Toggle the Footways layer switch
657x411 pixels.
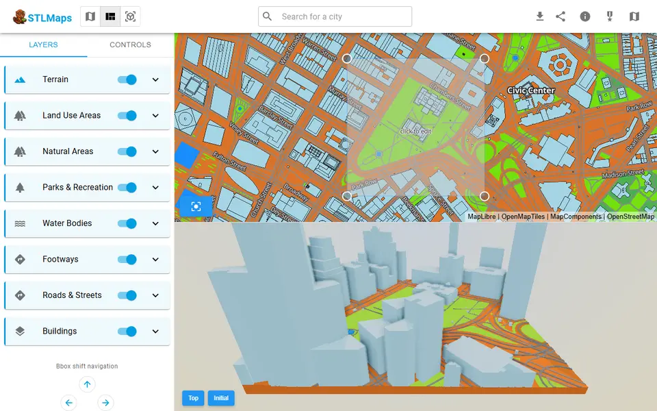127,260
